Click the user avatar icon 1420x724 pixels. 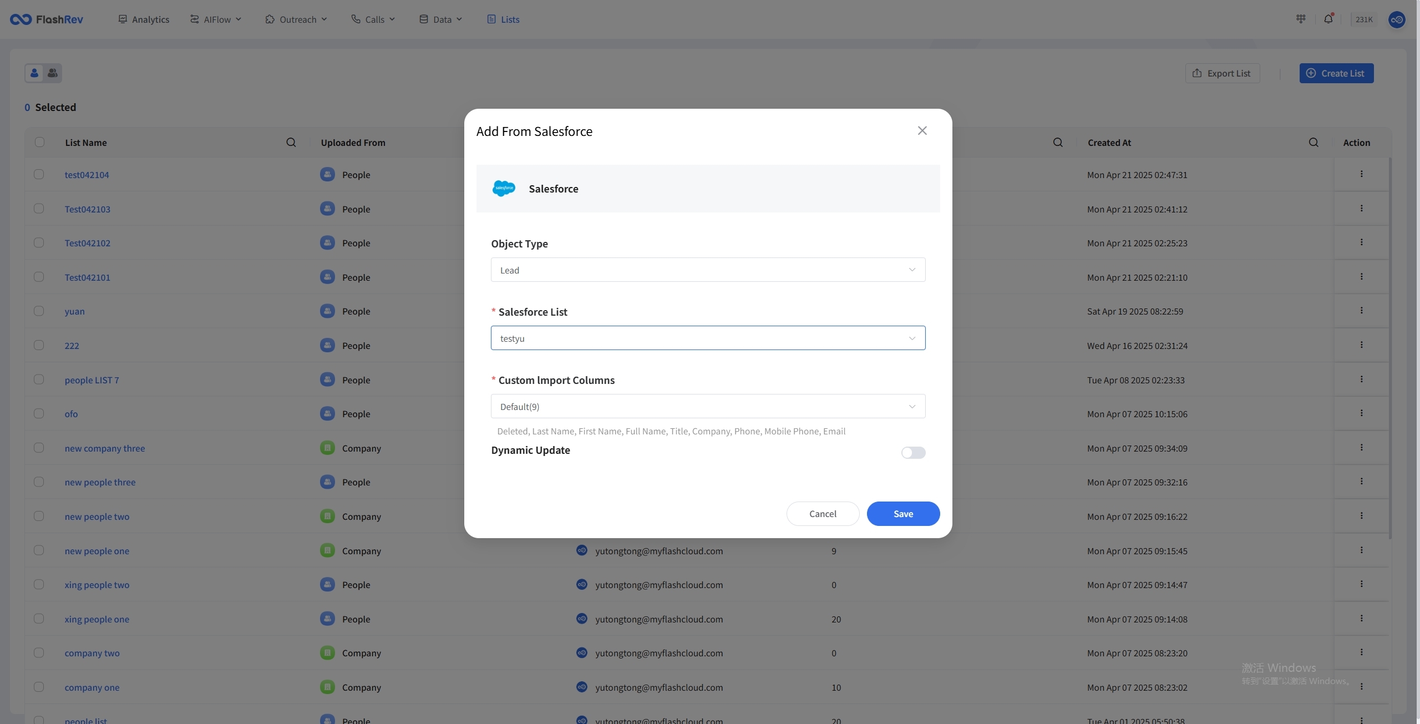point(1396,19)
